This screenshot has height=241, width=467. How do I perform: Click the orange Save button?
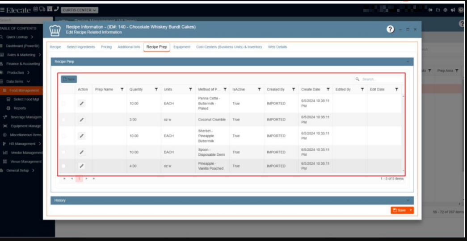(x=399, y=210)
